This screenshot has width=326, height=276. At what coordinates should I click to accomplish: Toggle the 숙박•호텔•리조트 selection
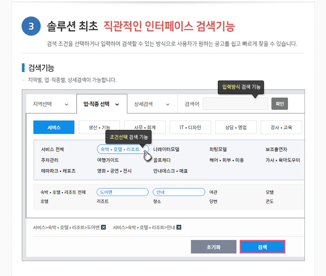point(123,149)
